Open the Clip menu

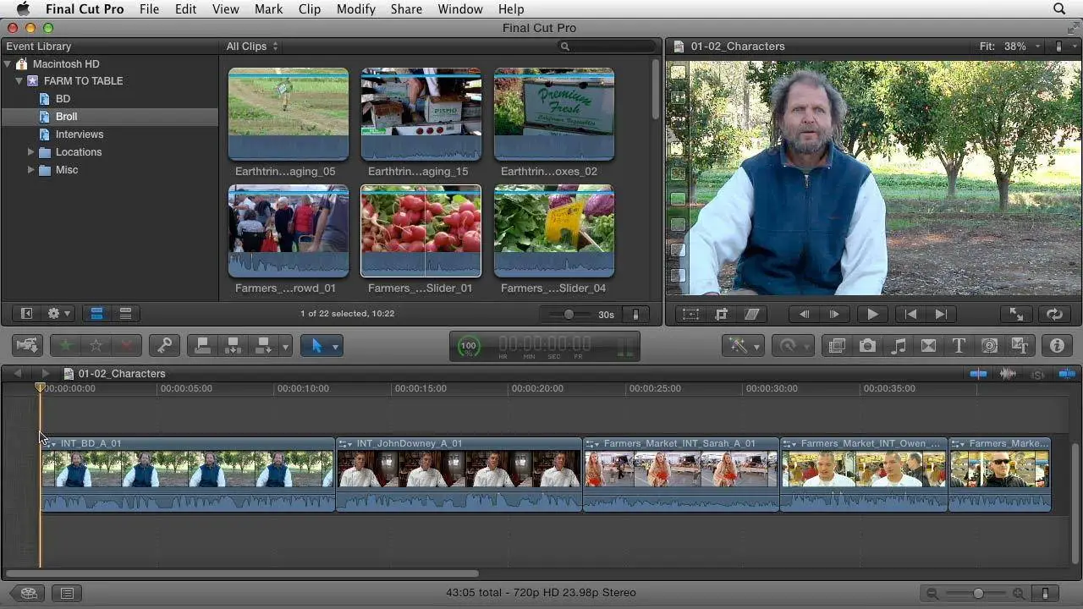tap(310, 9)
